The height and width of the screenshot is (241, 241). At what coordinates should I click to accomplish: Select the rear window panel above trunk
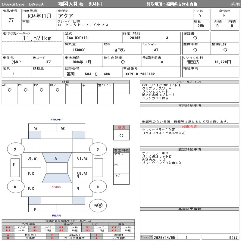click(56, 178)
